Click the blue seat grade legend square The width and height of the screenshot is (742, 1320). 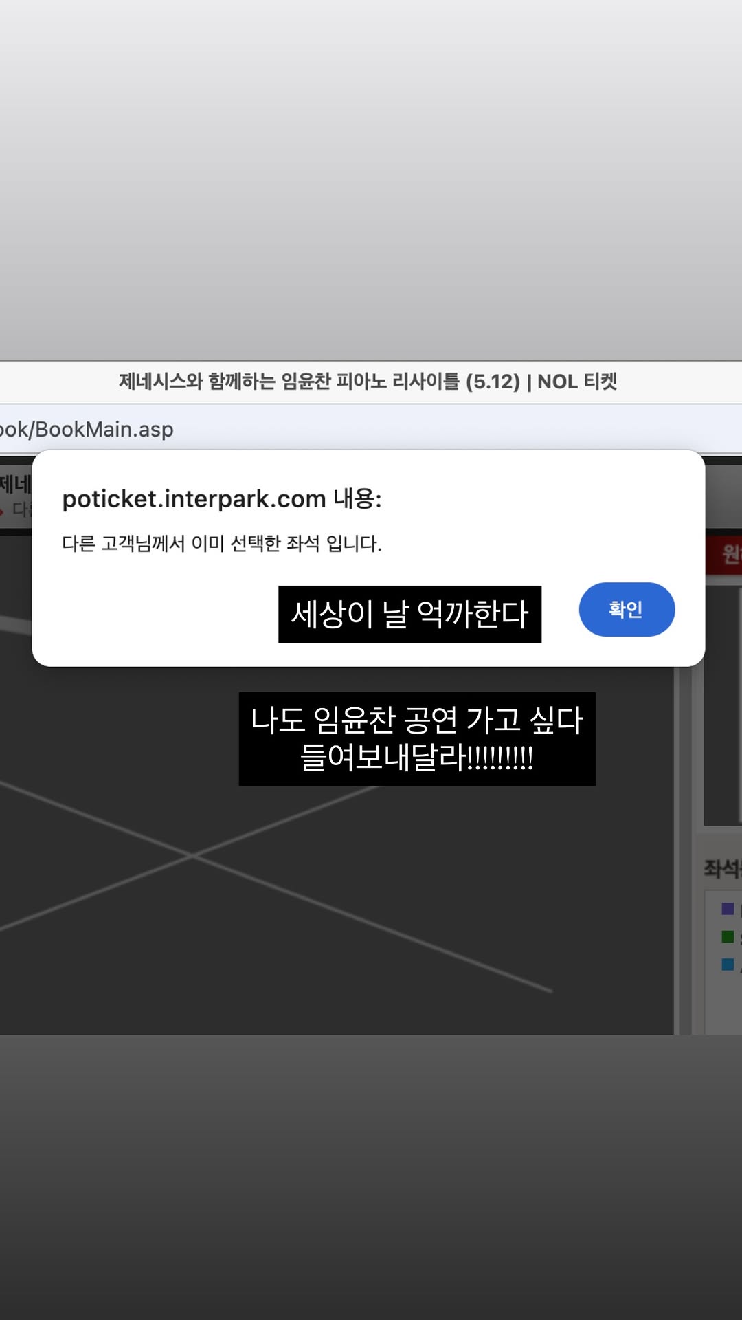[728, 965]
